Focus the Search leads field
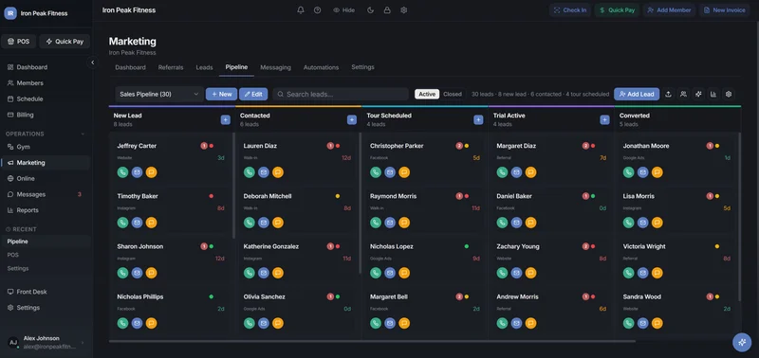The image size is (759, 358). 341,94
